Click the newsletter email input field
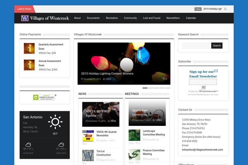The image size is (248, 165). pos(203,82)
